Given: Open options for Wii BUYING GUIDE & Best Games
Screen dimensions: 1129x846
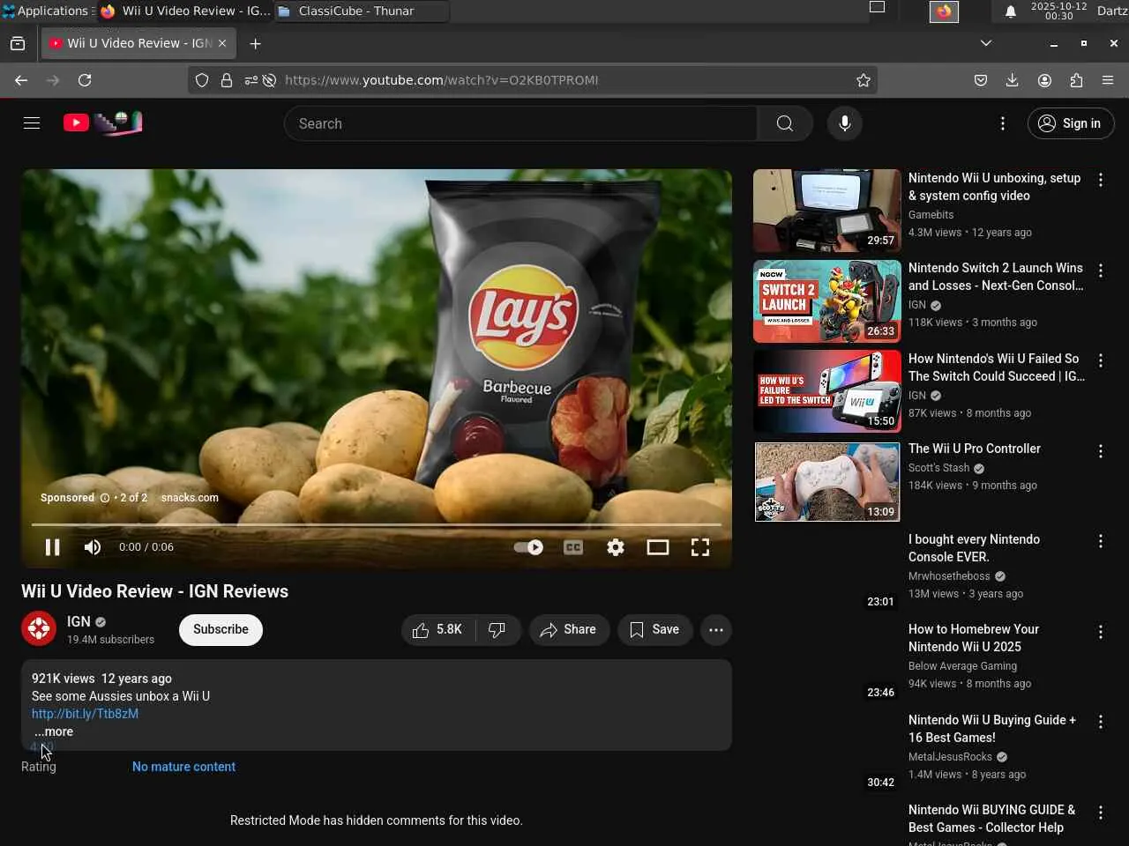Looking at the screenshot, I should pos(1100,813).
